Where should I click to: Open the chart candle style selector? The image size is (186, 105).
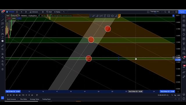coord(26,12)
